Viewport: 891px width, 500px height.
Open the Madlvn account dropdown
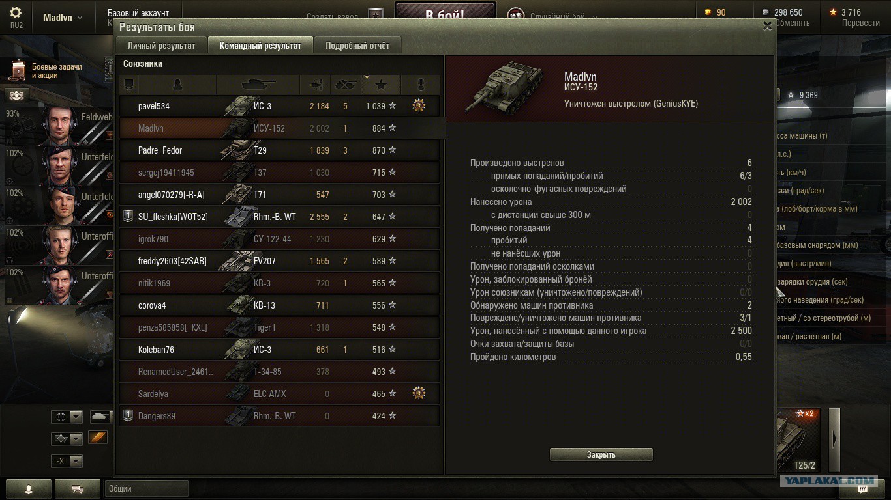tap(63, 18)
